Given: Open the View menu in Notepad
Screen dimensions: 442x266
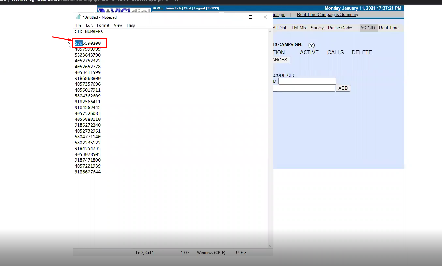Looking at the screenshot, I should point(118,25).
